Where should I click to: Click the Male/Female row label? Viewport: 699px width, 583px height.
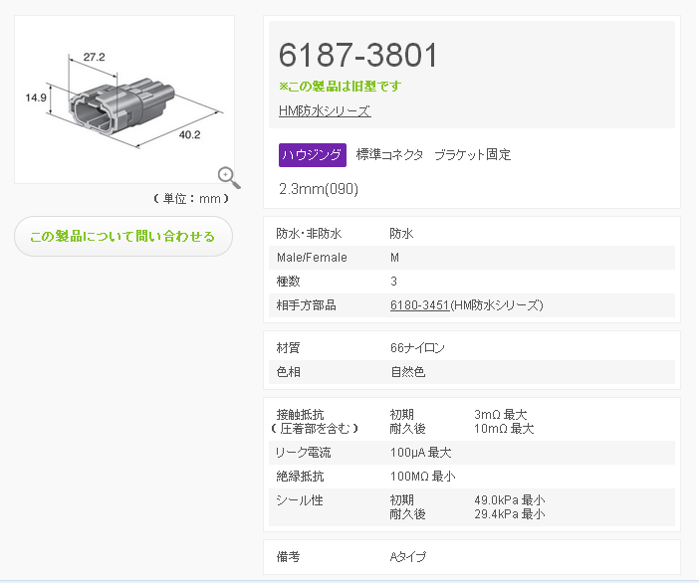click(312, 258)
